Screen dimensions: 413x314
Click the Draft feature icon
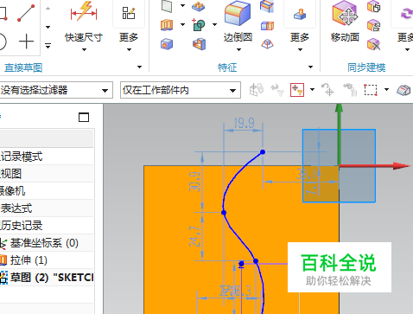[x=267, y=44]
